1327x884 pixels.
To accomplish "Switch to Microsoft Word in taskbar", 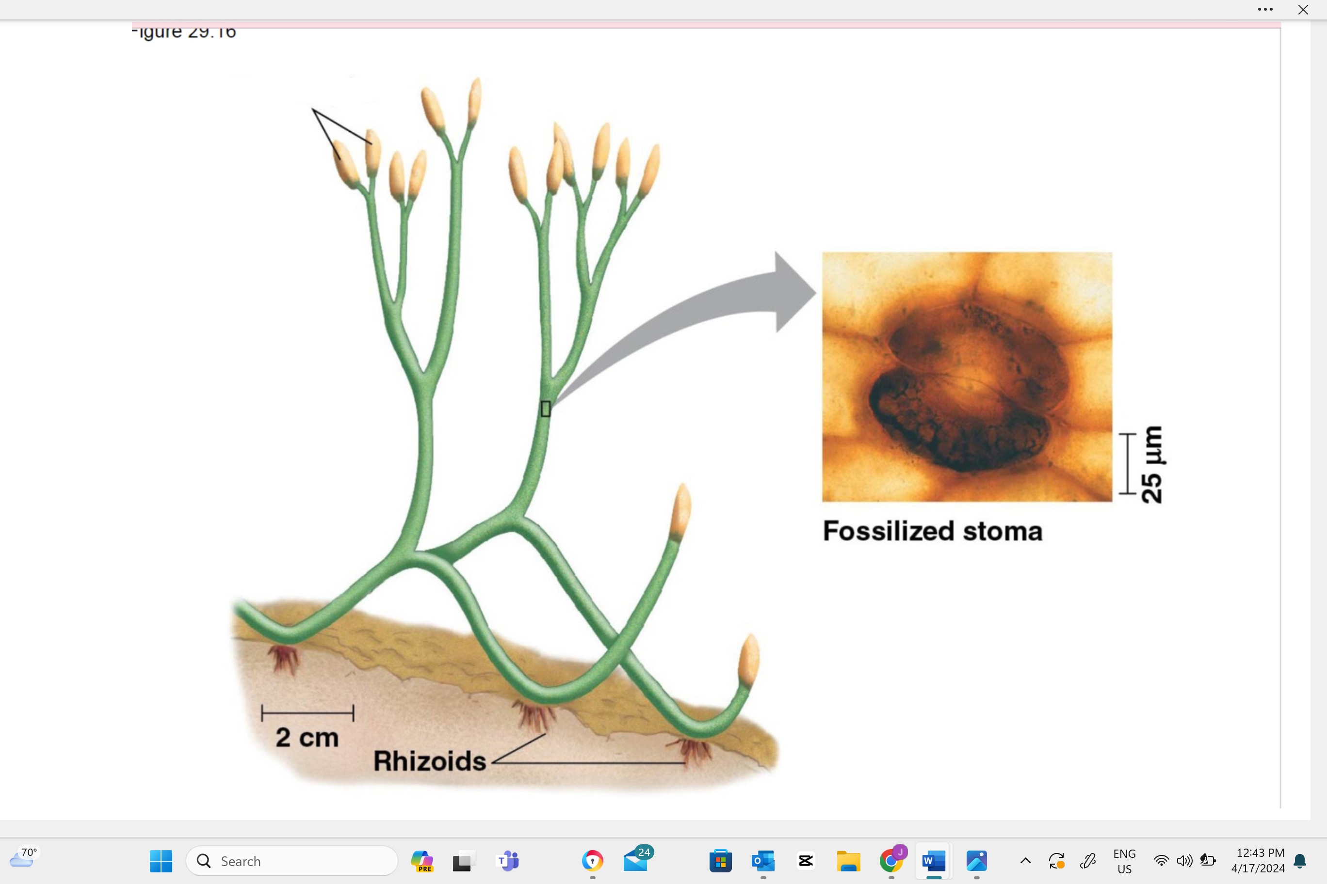I will [x=934, y=861].
